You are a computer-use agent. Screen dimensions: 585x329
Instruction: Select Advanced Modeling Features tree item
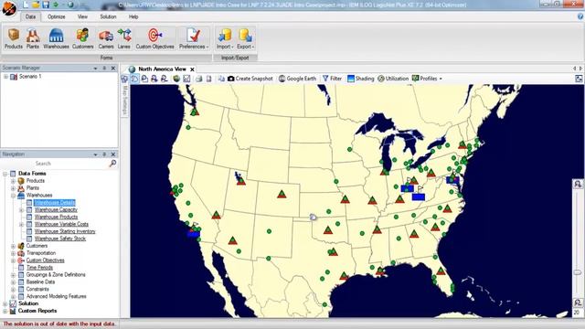[x=56, y=296]
